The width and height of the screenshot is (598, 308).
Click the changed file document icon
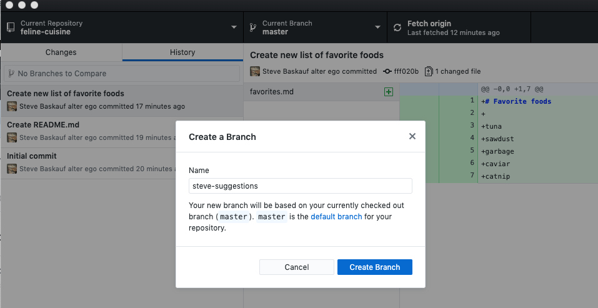[x=428, y=71]
